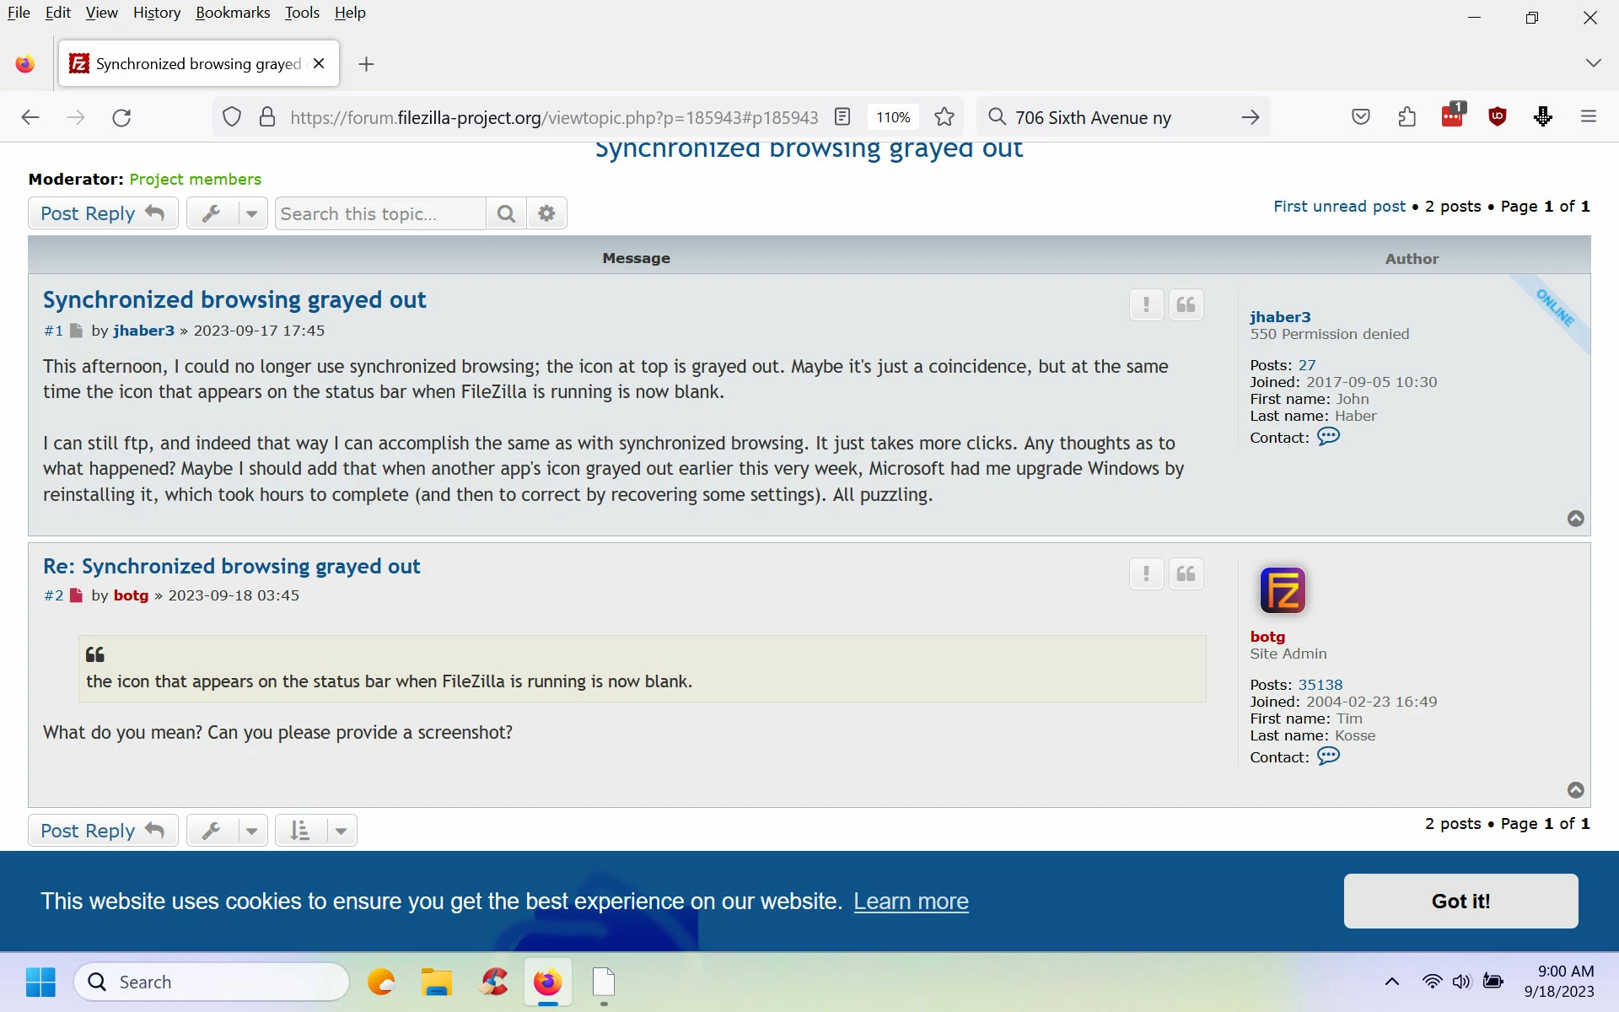The height and width of the screenshot is (1012, 1619).
Task: Click the advanced search gear icon
Action: pos(546,213)
